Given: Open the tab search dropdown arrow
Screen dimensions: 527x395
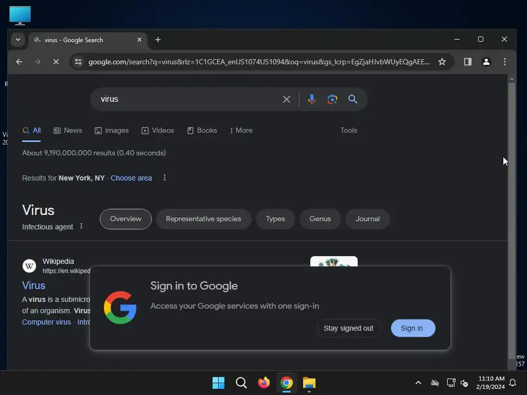Looking at the screenshot, I should point(18,40).
